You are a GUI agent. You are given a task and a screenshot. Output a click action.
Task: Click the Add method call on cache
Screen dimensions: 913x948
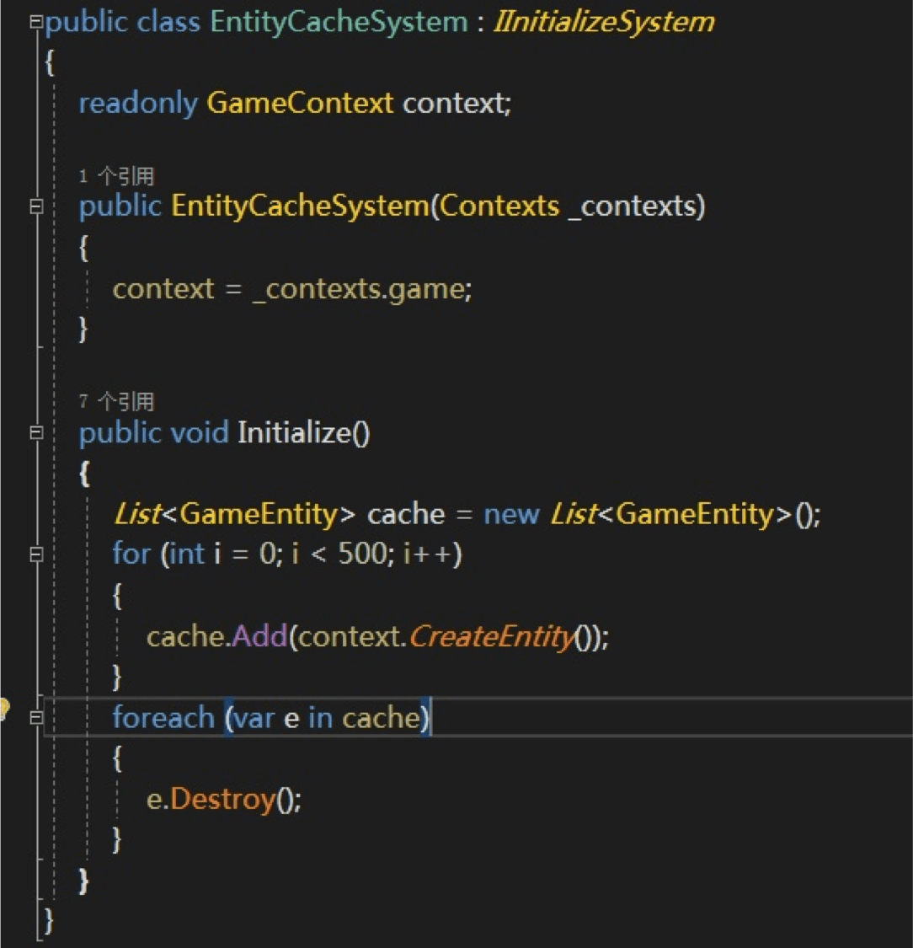pos(259,637)
